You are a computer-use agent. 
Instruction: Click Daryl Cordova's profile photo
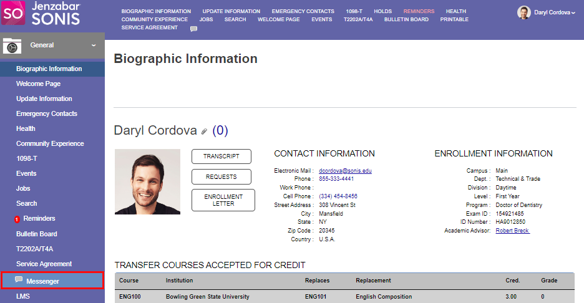tap(147, 181)
